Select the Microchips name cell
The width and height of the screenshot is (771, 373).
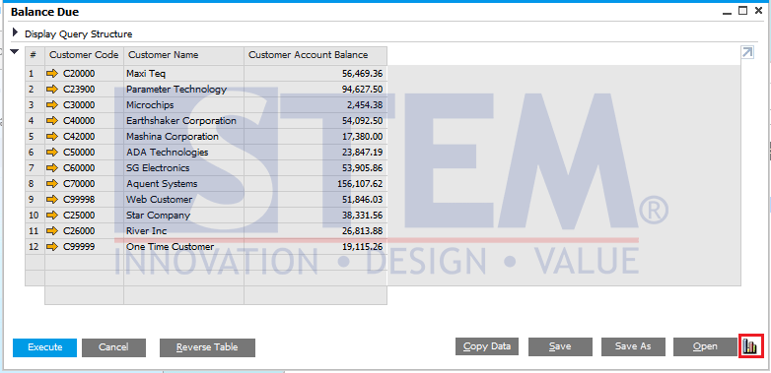(x=184, y=105)
